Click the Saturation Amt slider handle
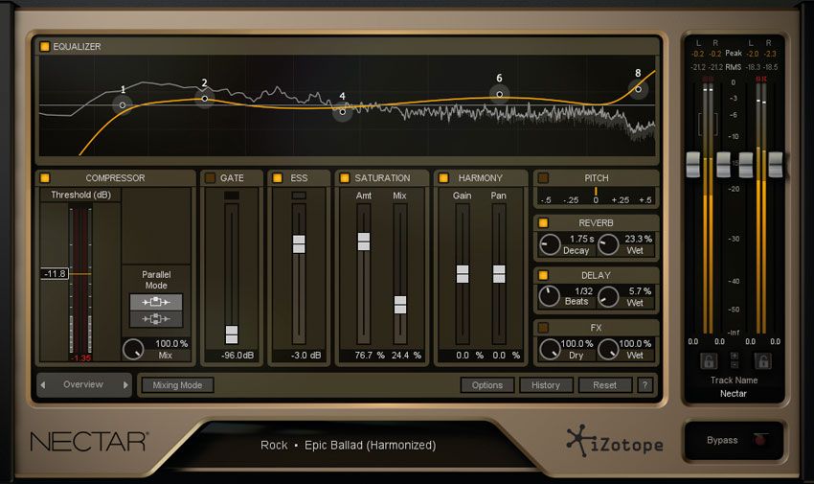 pyautogui.click(x=364, y=242)
